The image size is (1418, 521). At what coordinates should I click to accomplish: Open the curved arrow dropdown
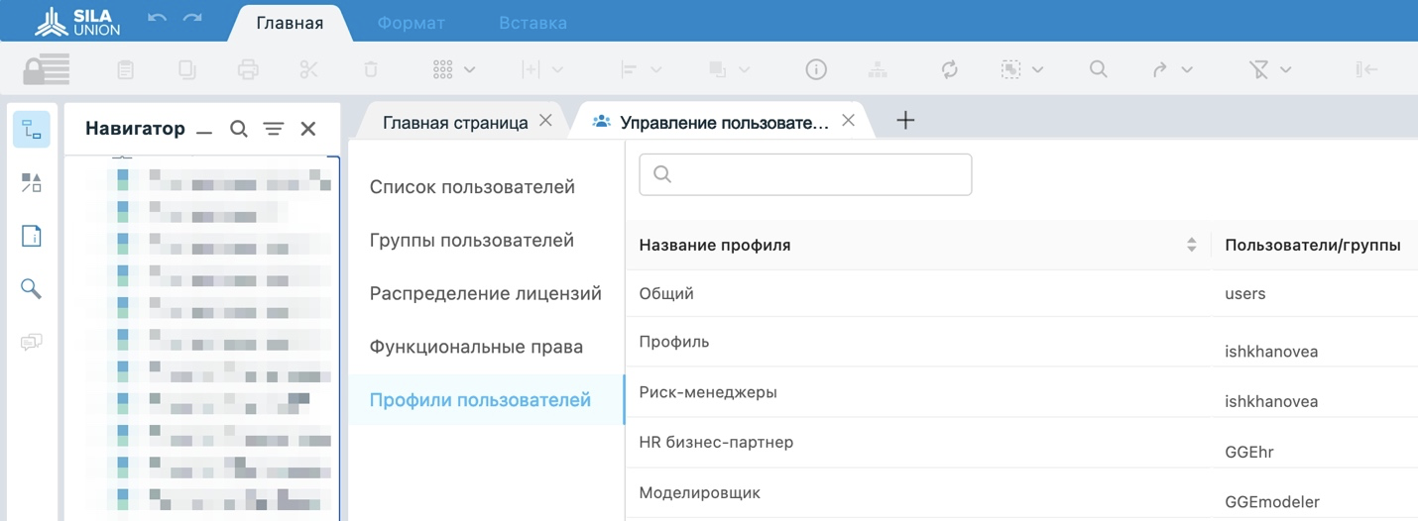(1171, 69)
